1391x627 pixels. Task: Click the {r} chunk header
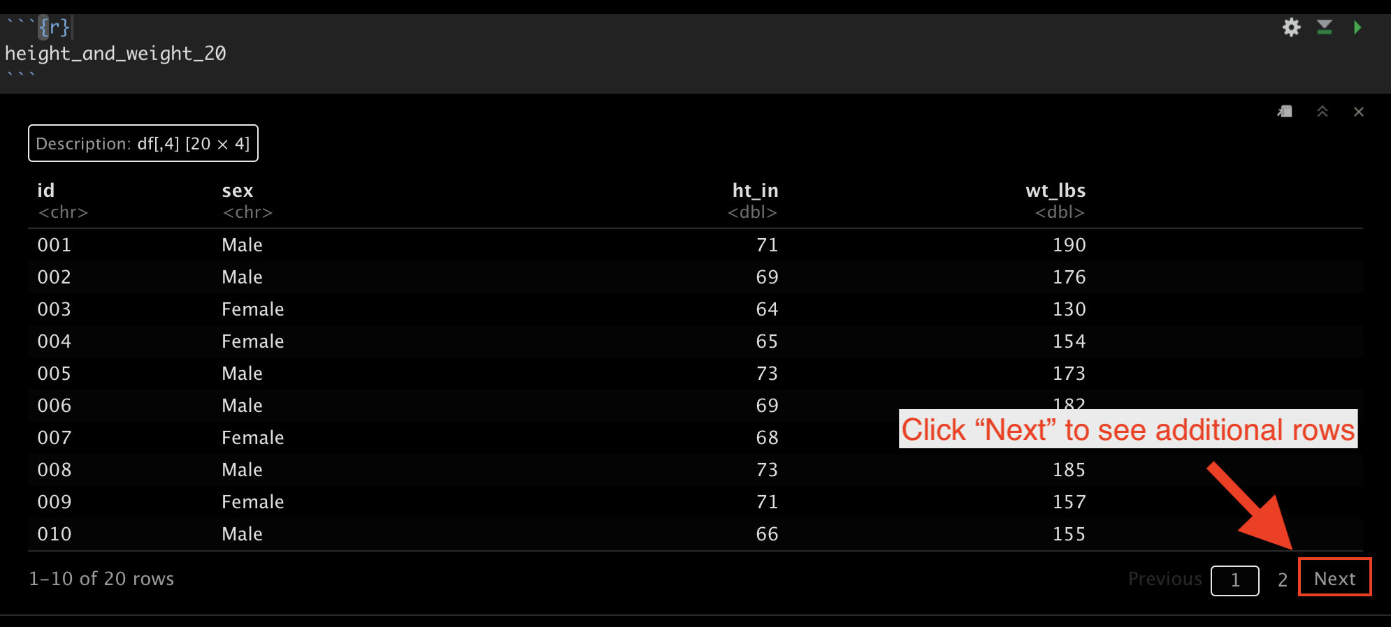(x=55, y=27)
